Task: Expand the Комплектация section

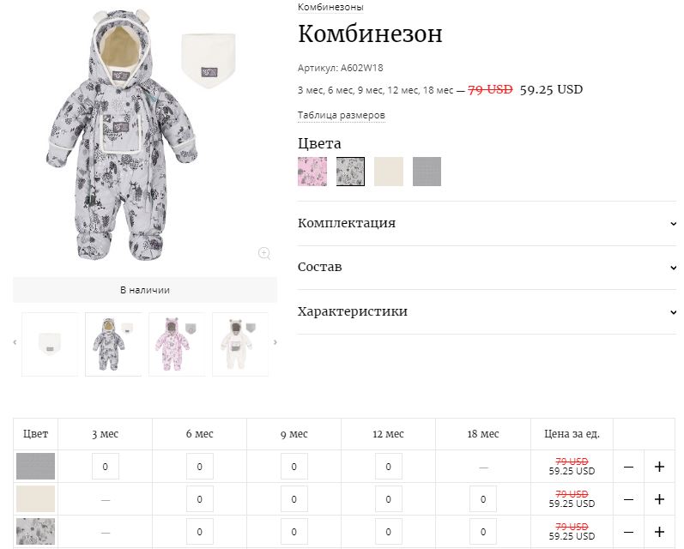Action: tap(486, 223)
